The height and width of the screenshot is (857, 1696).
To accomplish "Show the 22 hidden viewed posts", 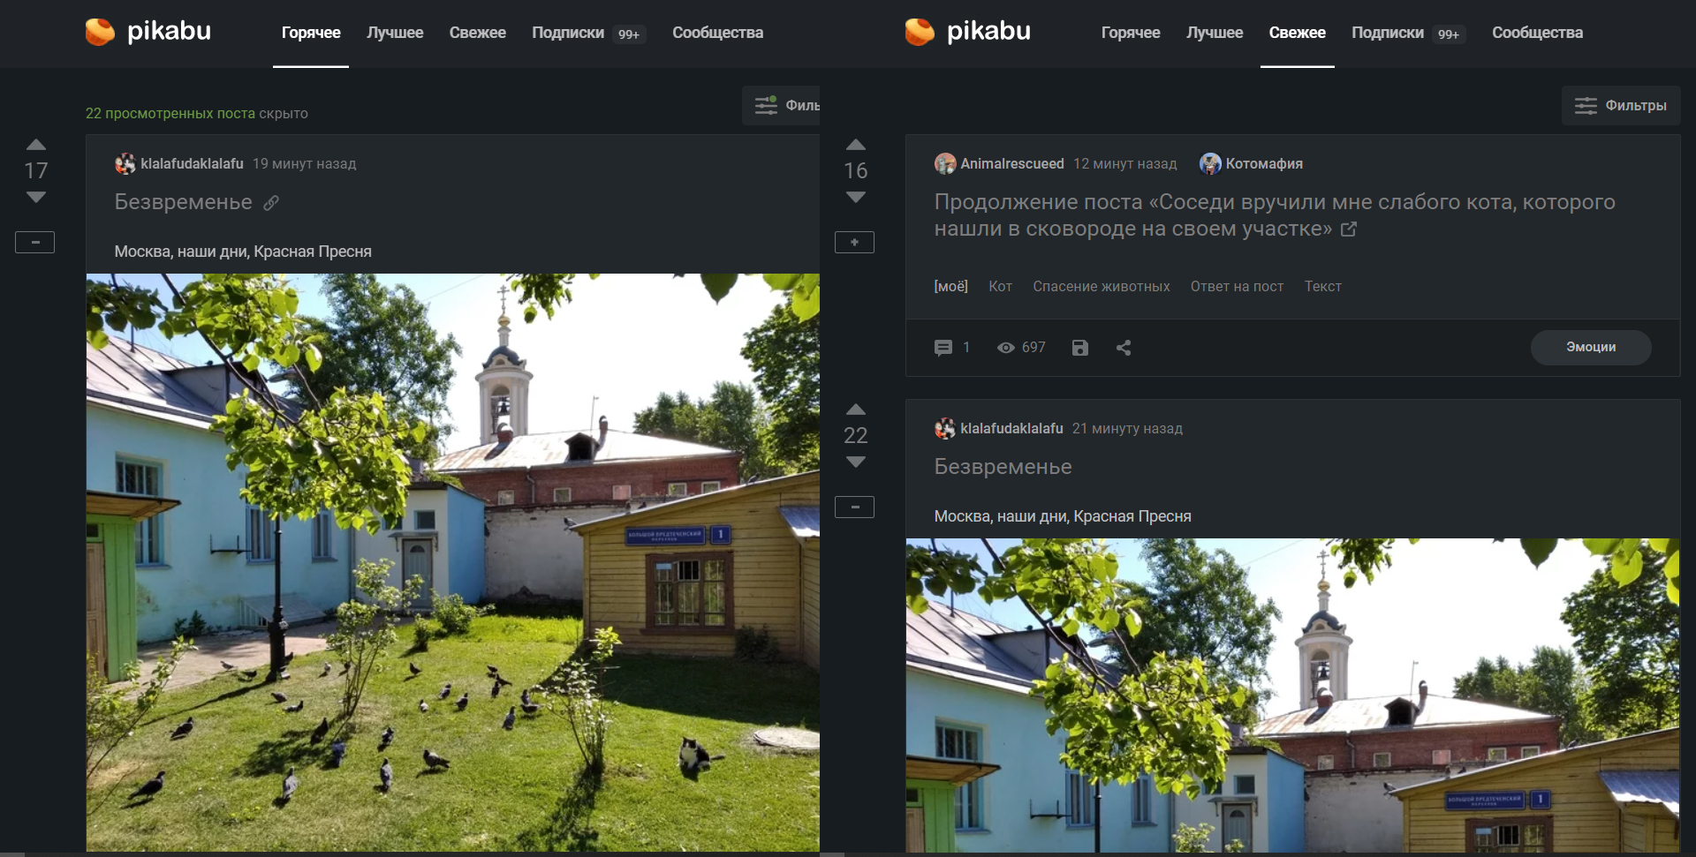I will [x=170, y=113].
